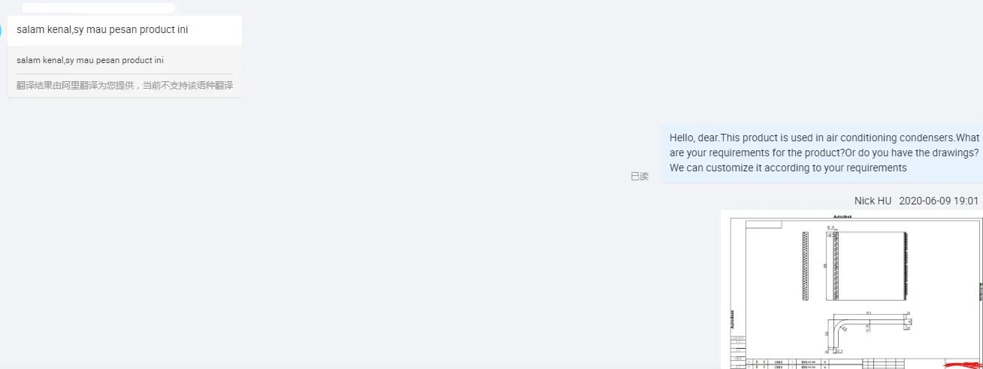Click the vertical Autodesk label on drawing's right edge
This screenshot has width=983, height=369.
click(x=980, y=292)
